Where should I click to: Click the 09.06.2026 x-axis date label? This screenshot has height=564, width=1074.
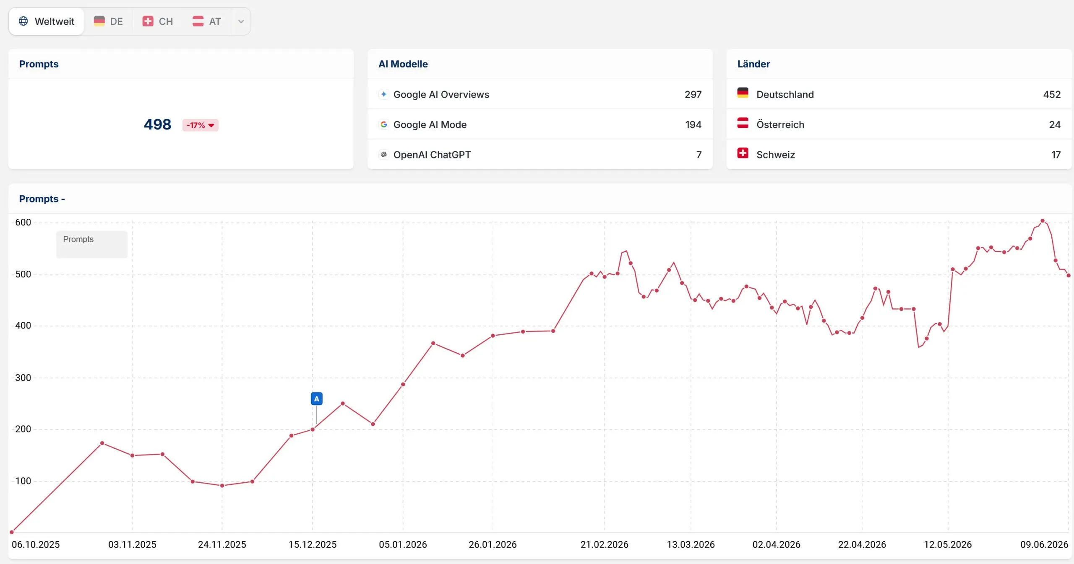[x=1044, y=545]
